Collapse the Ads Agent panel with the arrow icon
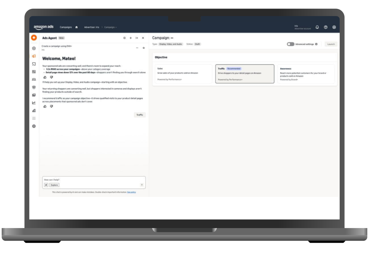 (x=137, y=38)
